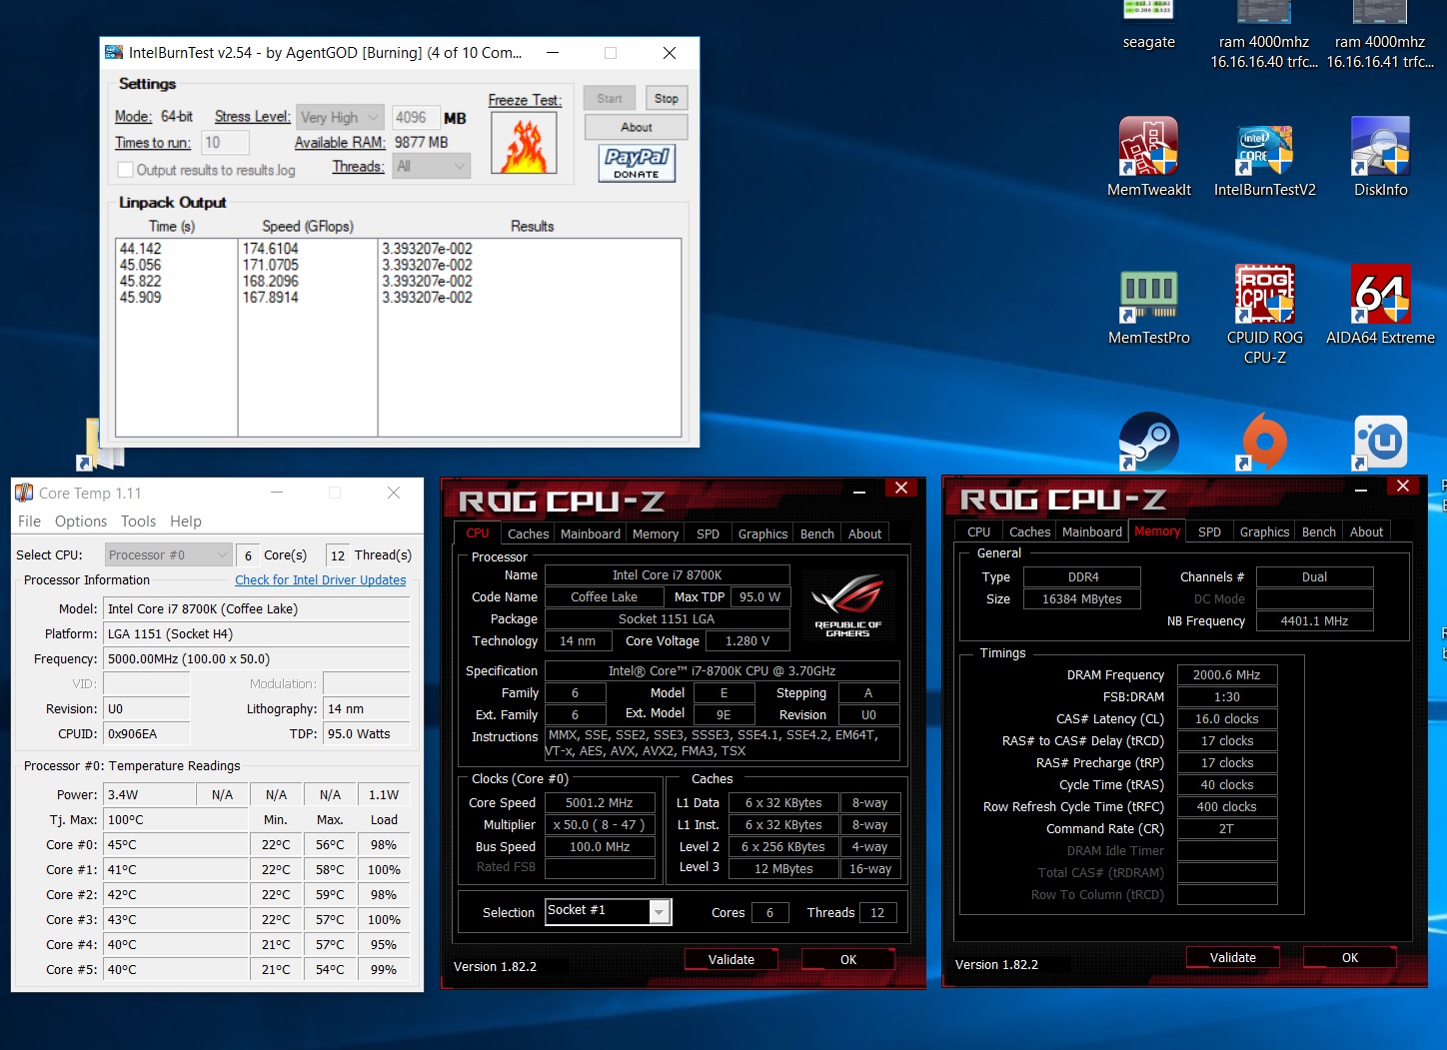Image resolution: width=1447 pixels, height=1050 pixels.
Task: Stop the IntelBurnTest run
Action: 667,98
